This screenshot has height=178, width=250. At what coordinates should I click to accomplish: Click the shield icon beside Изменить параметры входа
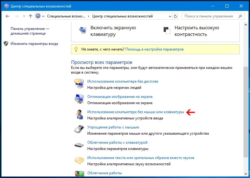[6, 44]
